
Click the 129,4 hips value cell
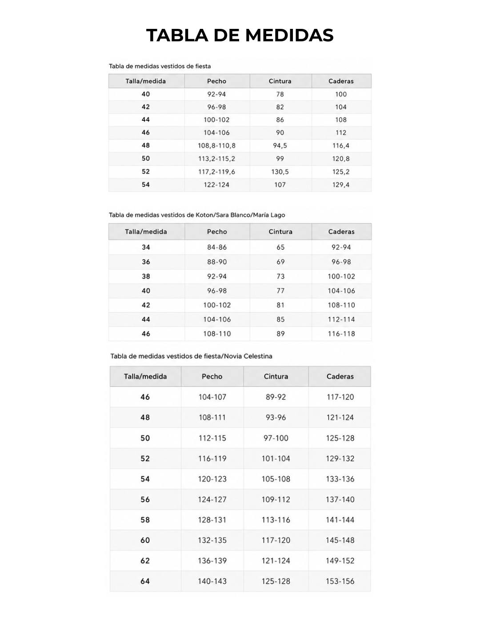pyautogui.click(x=341, y=184)
